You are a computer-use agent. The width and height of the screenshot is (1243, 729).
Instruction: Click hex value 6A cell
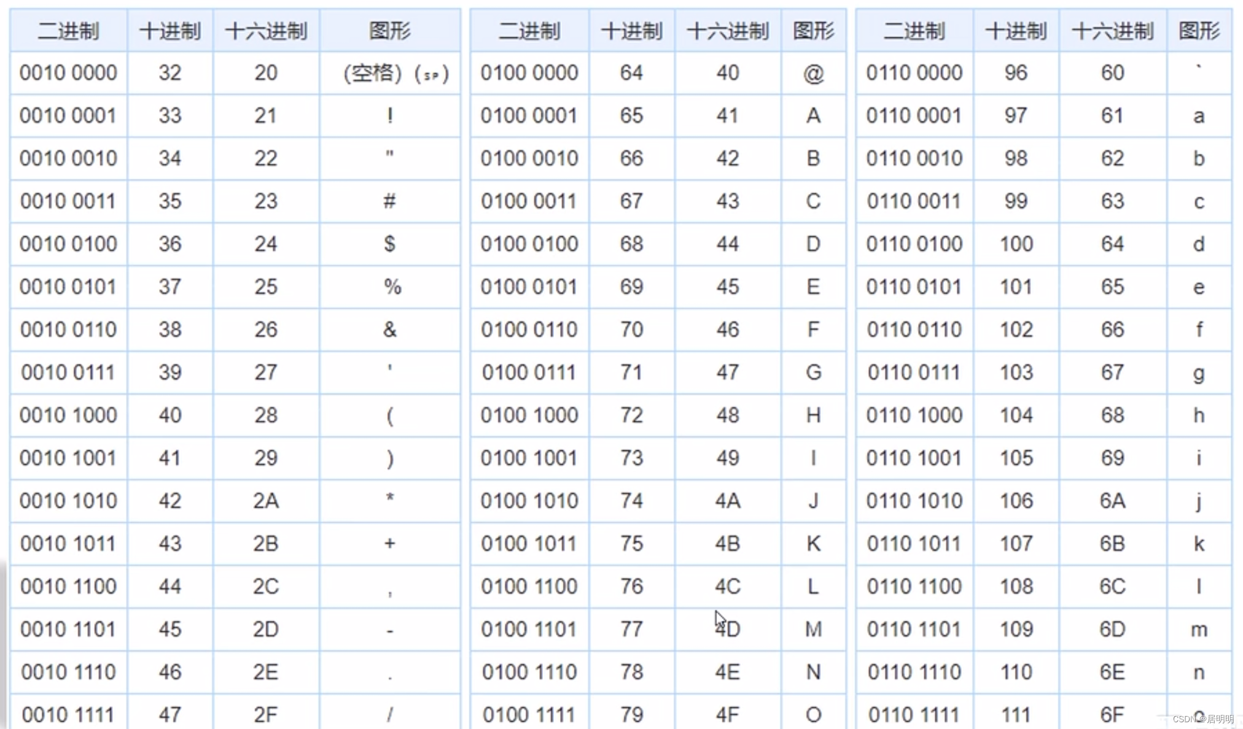1112,501
